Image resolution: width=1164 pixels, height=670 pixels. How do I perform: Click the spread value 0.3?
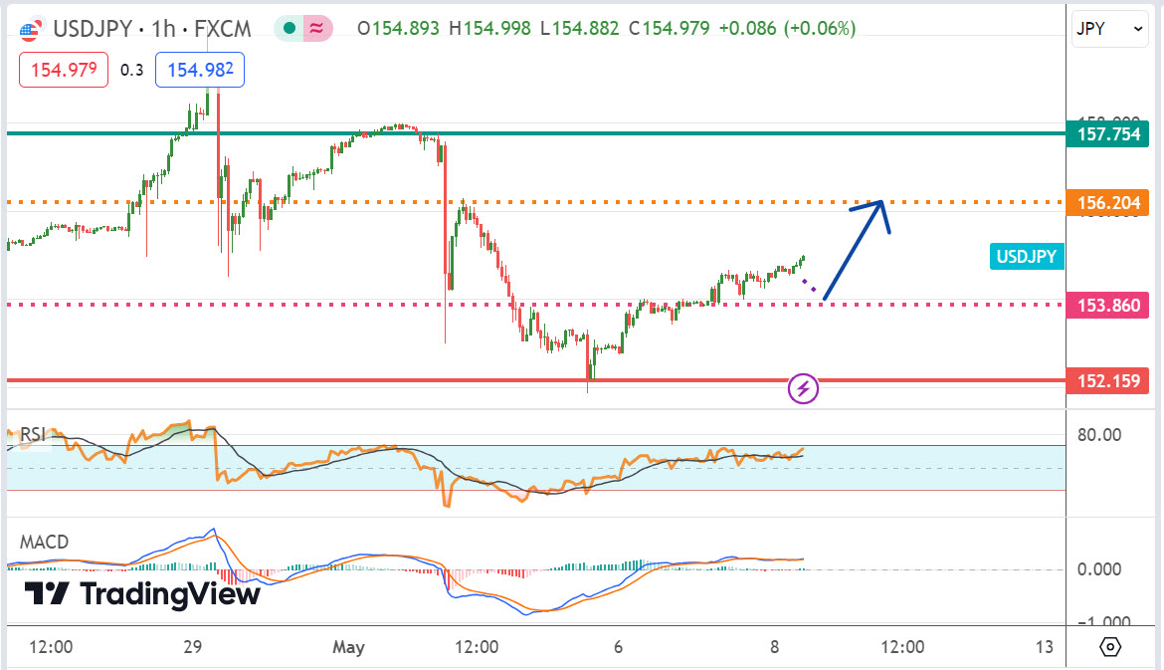pyautogui.click(x=131, y=70)
